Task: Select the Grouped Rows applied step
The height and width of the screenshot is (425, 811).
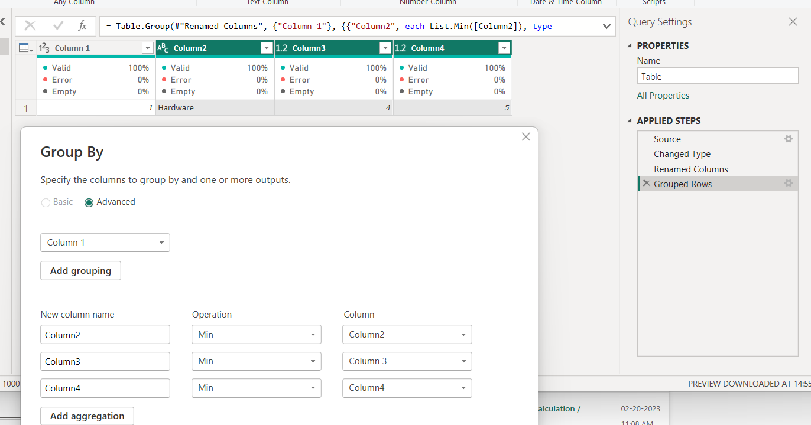Action: click(x=718, y=184)
